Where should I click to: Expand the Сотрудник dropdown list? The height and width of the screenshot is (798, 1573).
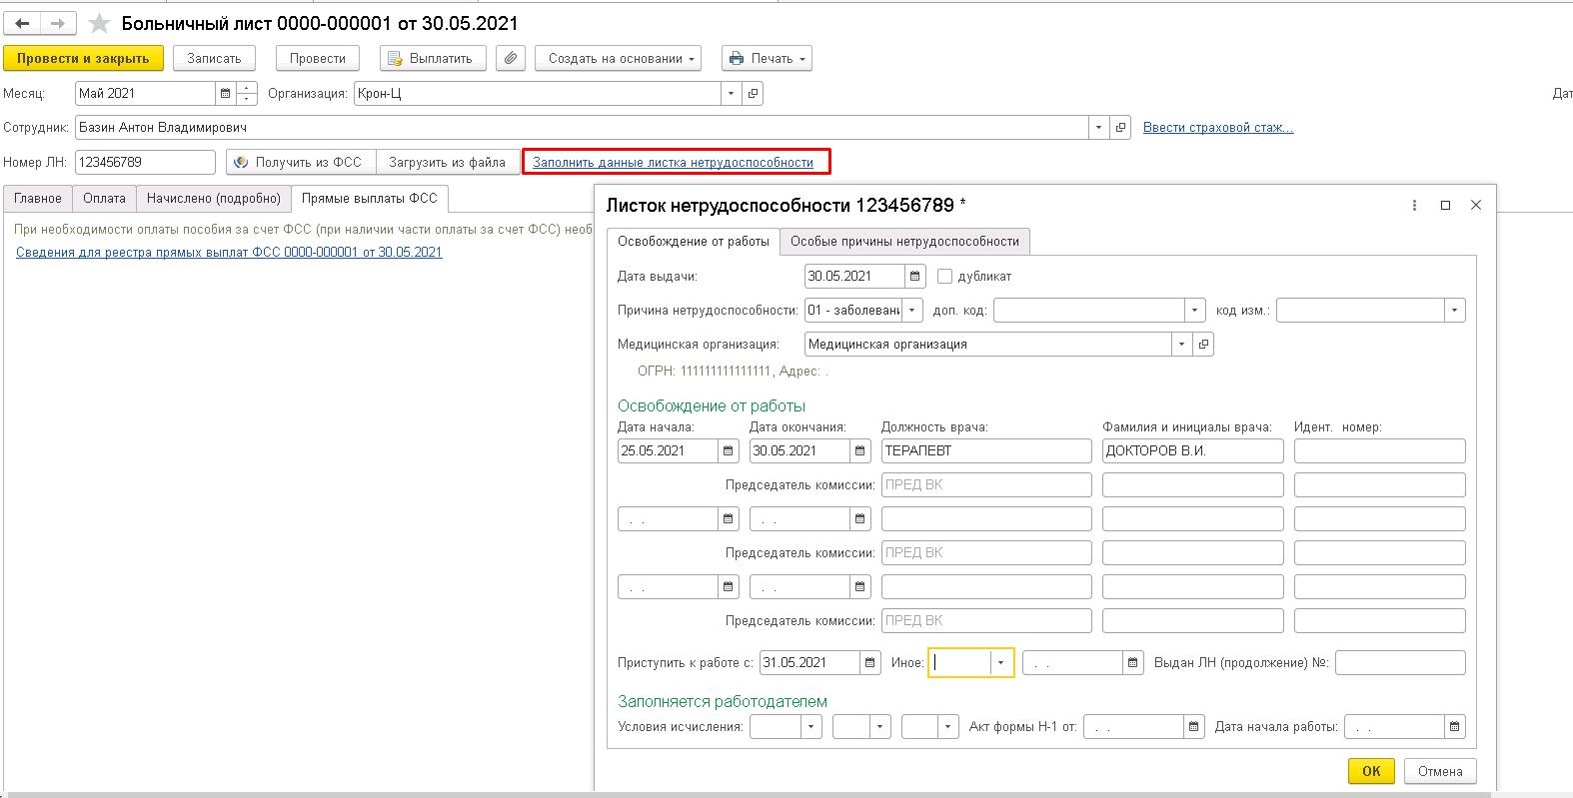tap(1099, 128)
